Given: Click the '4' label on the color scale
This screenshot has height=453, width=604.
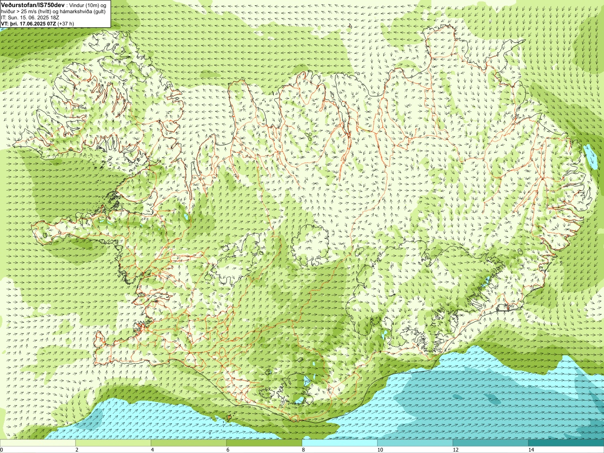Looking at the screenshot, I should tap(152, 450).
